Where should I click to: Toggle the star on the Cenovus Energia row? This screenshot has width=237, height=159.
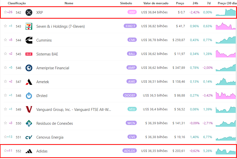(x=5, y=137)
